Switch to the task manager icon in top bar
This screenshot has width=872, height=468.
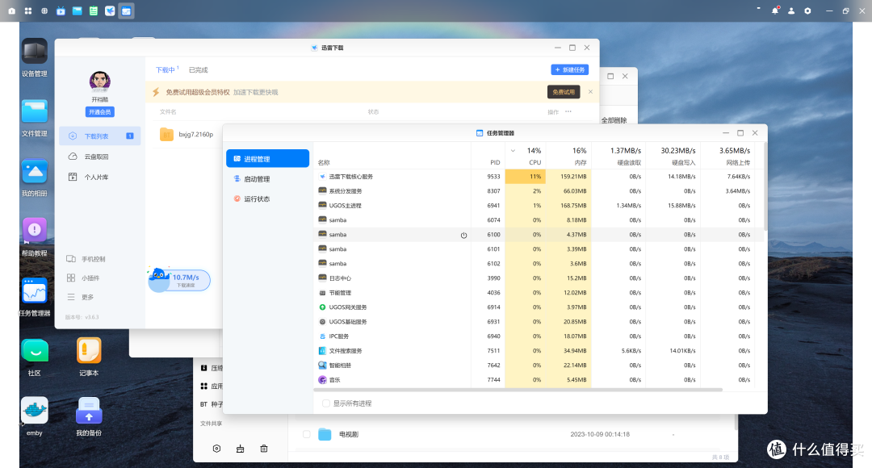coord(126,10)
